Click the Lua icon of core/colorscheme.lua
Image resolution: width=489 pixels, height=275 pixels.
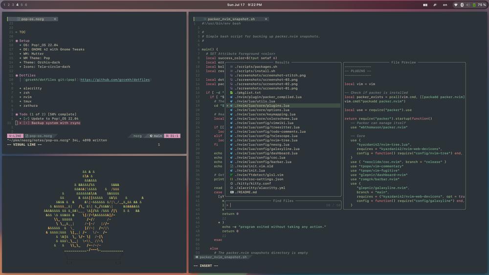231,119
